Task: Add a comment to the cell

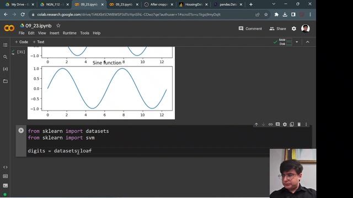Action: [x=277, y=124]
